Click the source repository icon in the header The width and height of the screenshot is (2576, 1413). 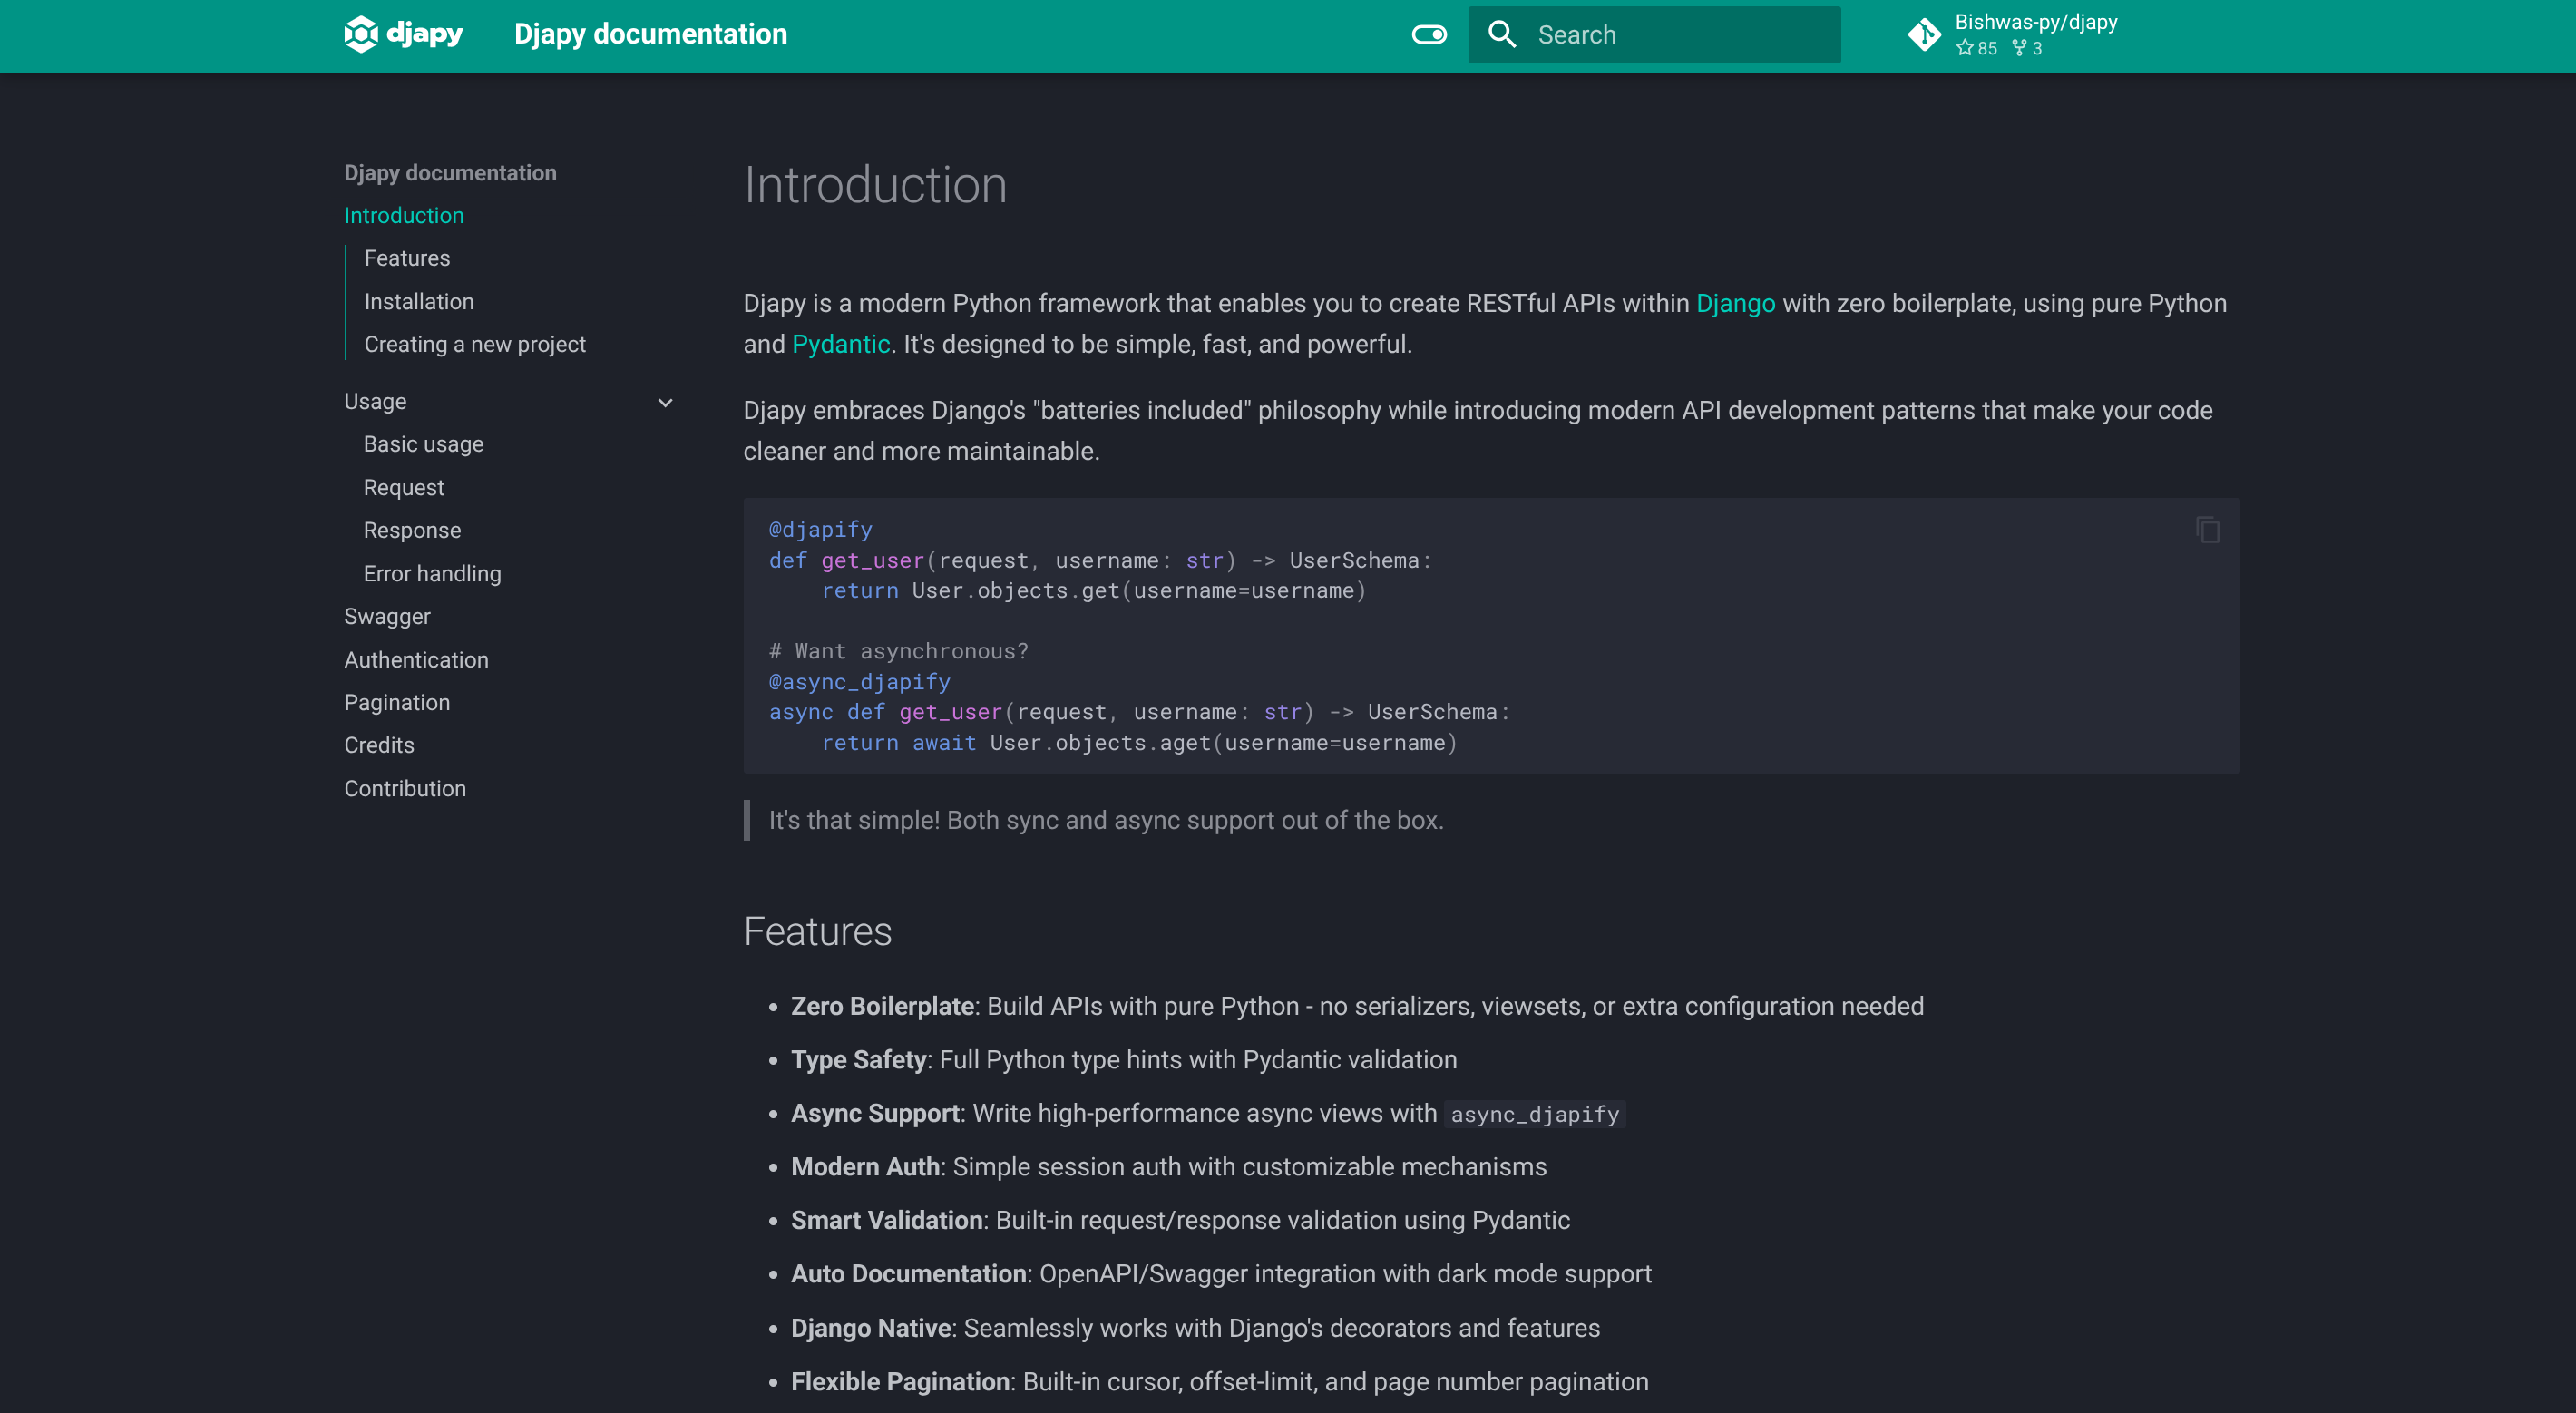(x=1925, y=33)
